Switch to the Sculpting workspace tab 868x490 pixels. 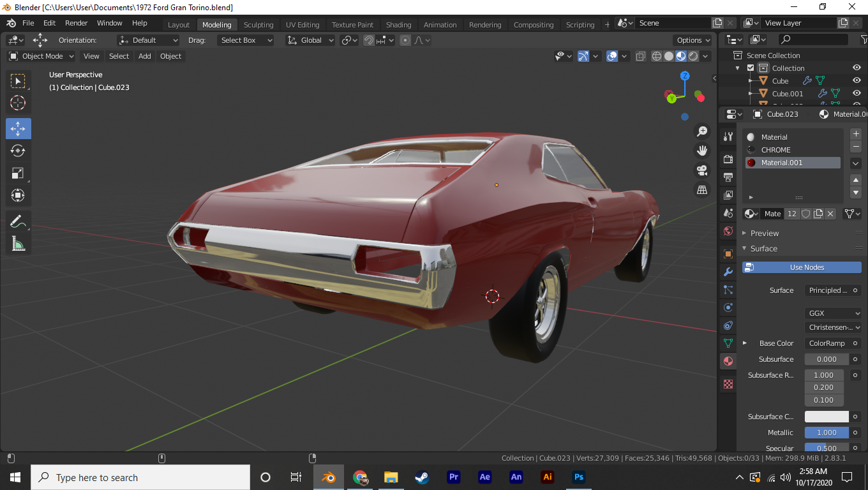point(258,25)
